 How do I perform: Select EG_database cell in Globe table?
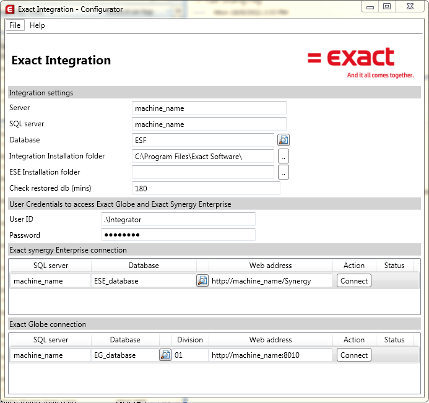click(125, 355)
